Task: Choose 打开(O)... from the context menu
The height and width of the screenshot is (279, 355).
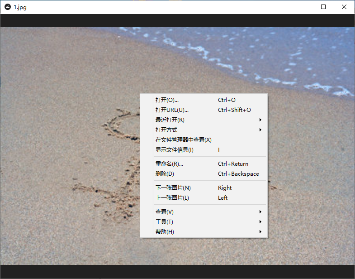Action: click(167, 100)
